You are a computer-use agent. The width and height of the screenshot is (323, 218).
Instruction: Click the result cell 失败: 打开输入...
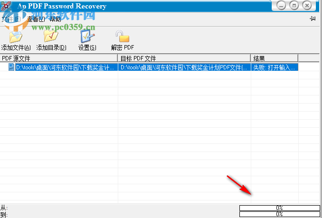(x=275, y=67)
